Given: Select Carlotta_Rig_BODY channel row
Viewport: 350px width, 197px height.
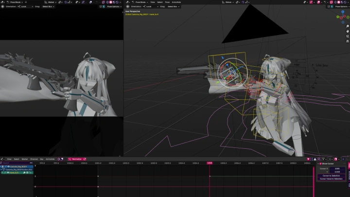Looking at the screenshot, I should coord(17,167).
